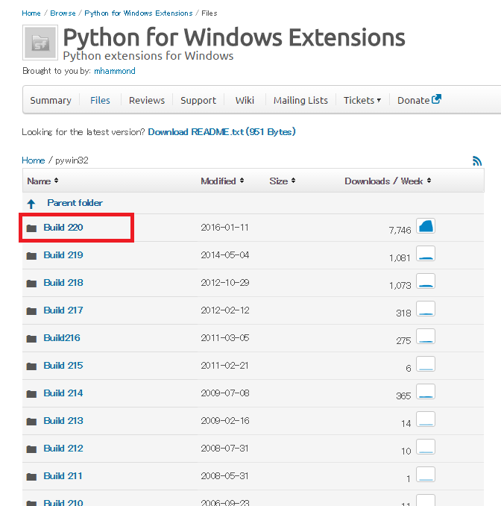This screenshot has height=506, width=501.
Task: Click the 7,746 downloads value
Action: pos(400,230)
